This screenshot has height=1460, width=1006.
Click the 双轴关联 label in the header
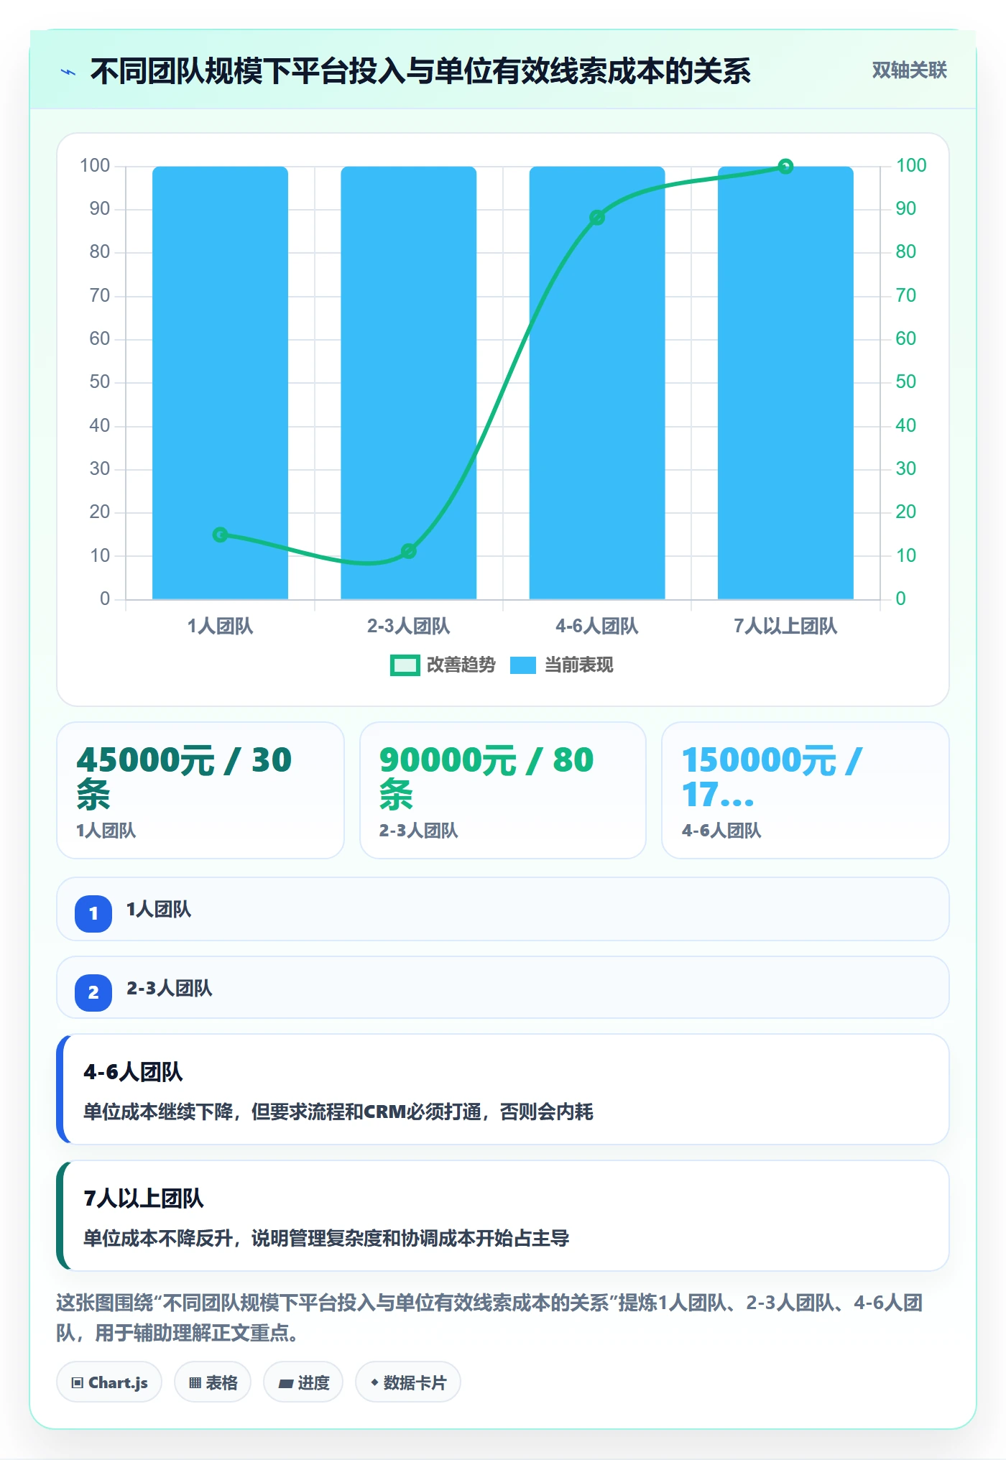pos(909,70)
